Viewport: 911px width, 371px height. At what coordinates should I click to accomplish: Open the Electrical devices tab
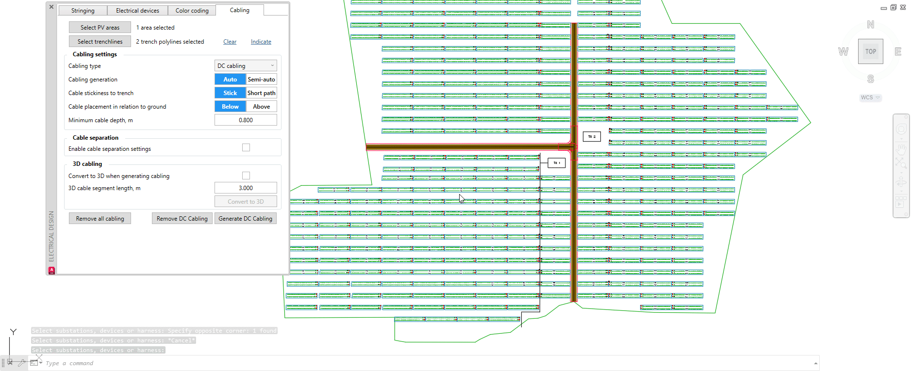coord(137,11)
